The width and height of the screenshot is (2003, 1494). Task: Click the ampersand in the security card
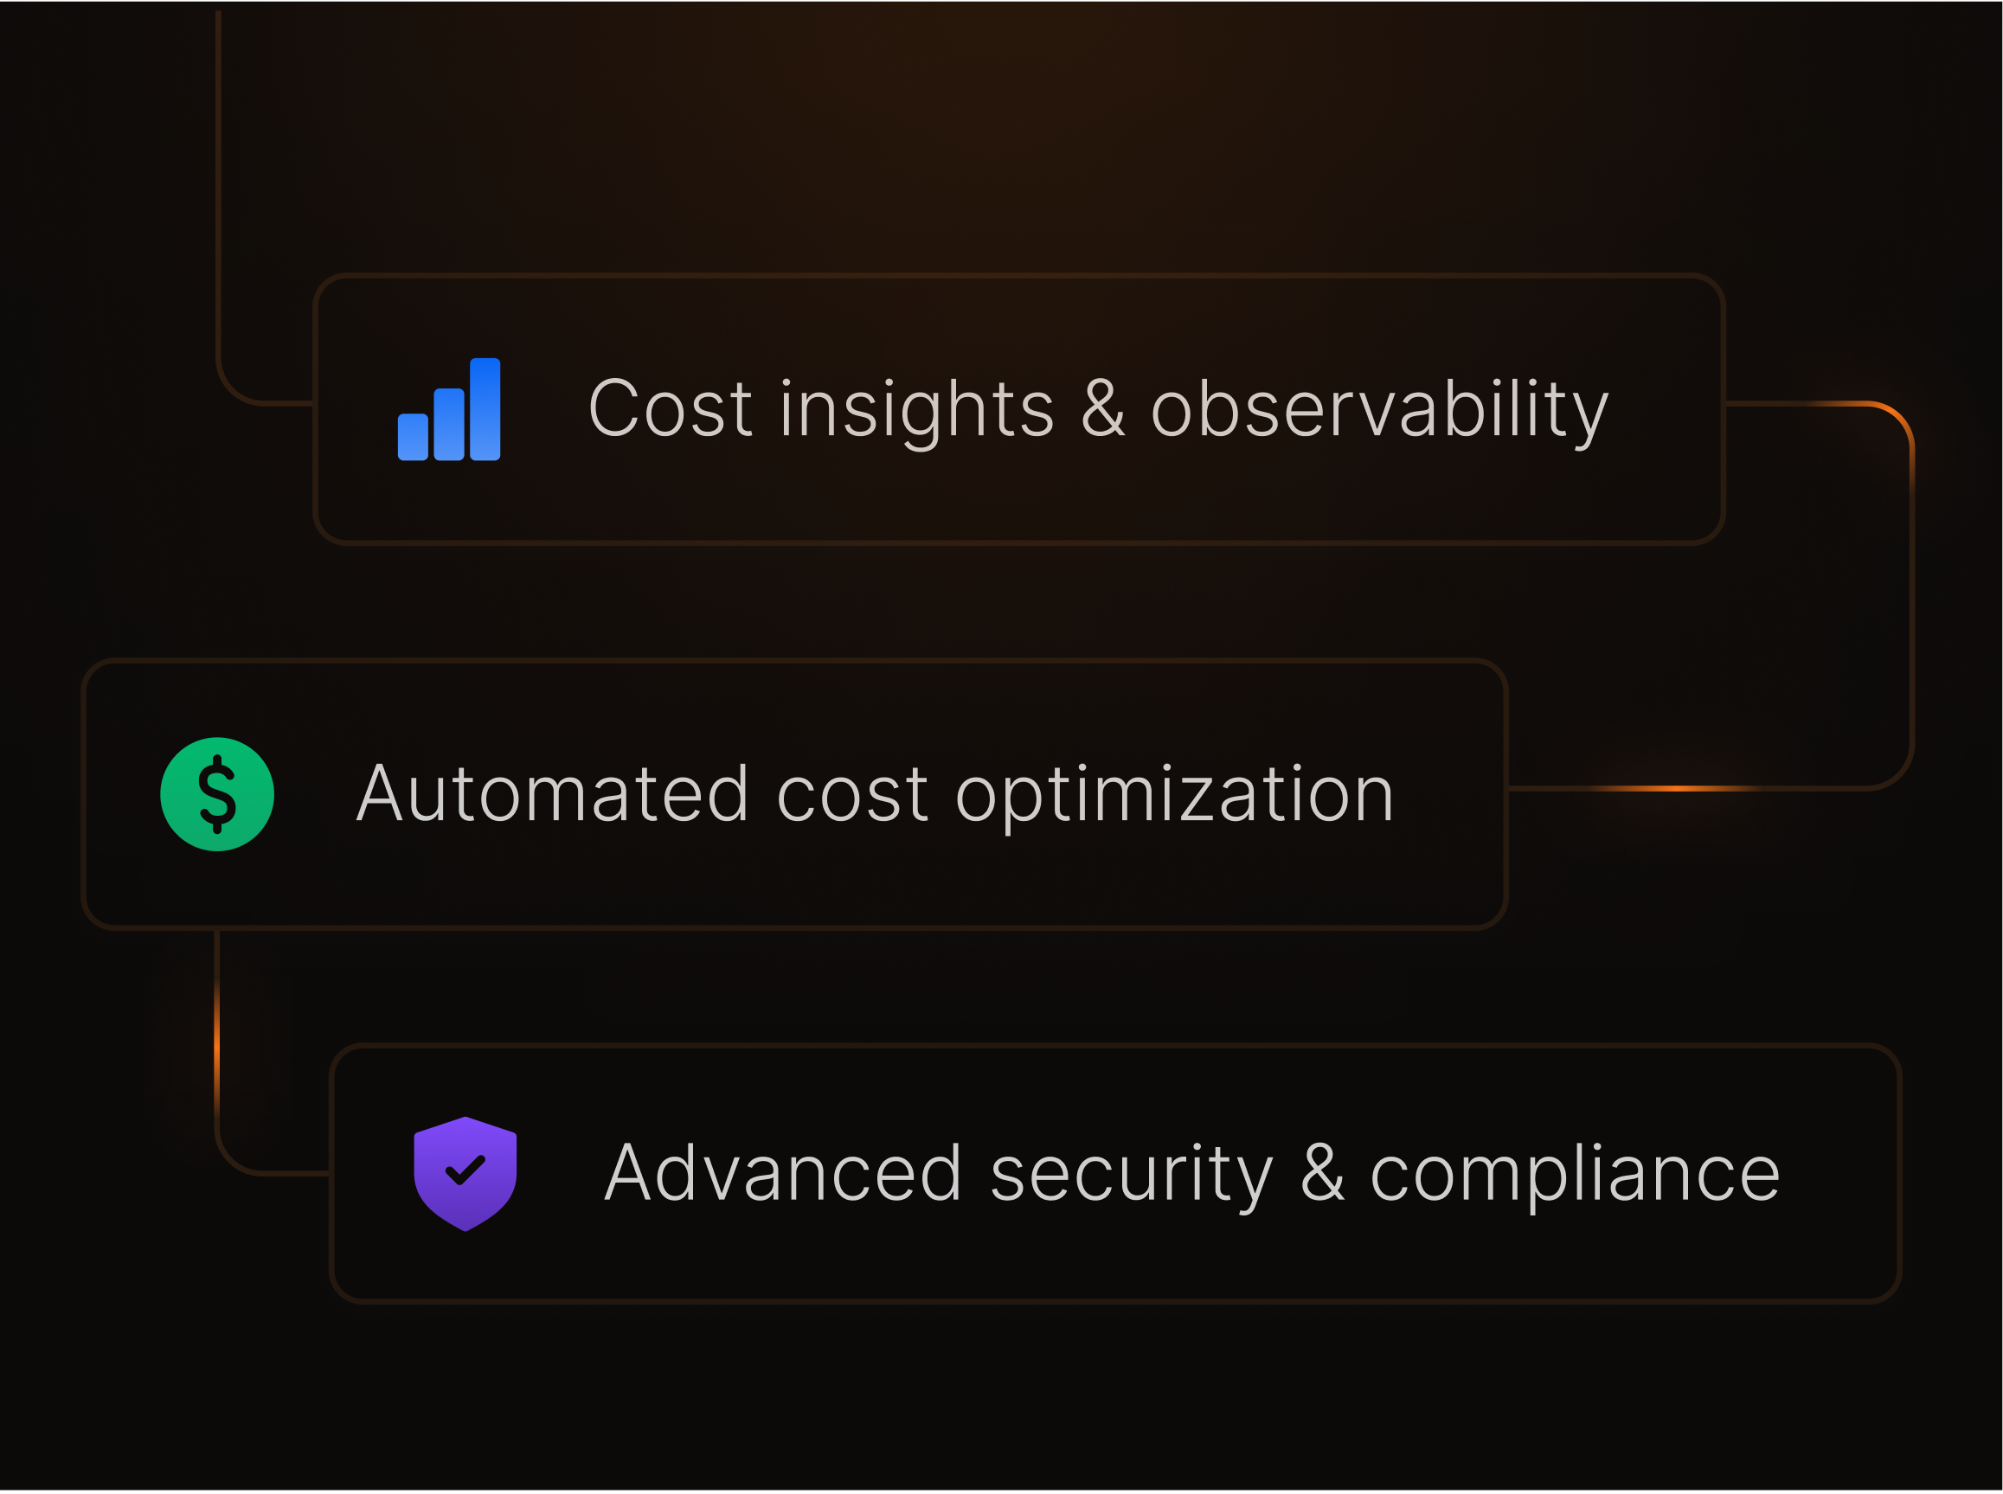pyautogui.click(x=1322, y=1174)
